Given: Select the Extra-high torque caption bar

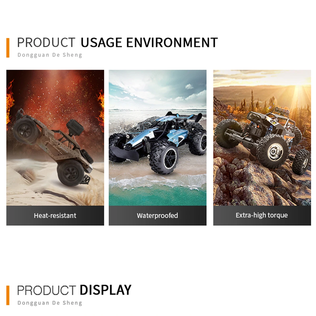Looking at the screenshot, I should pos(262,215).
